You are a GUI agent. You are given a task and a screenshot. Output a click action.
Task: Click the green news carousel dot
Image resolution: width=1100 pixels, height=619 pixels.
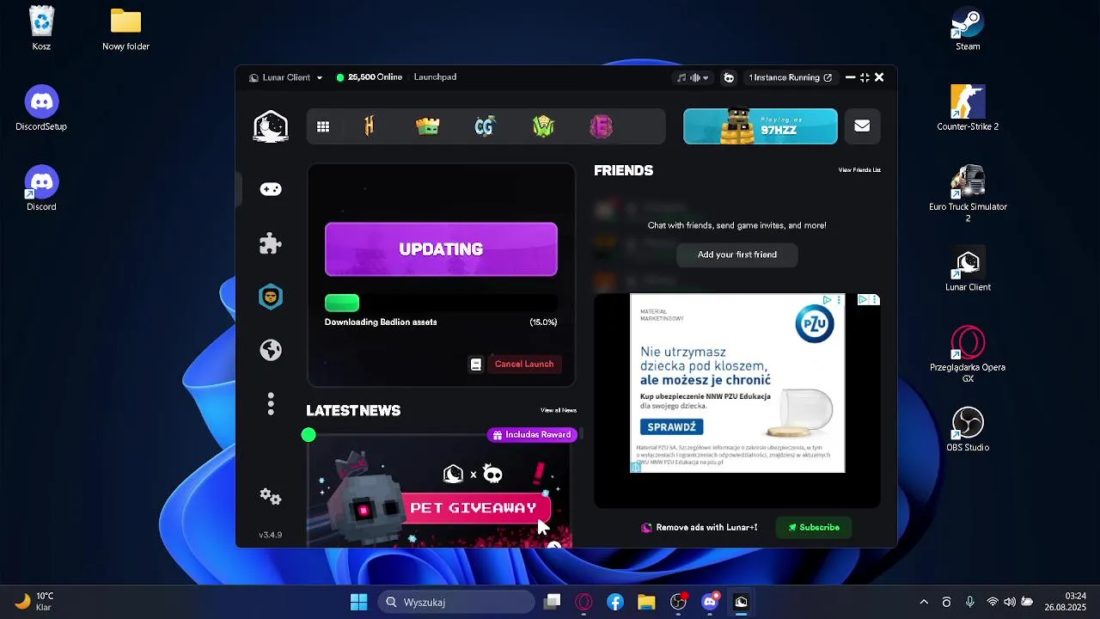tap(309, 435)
